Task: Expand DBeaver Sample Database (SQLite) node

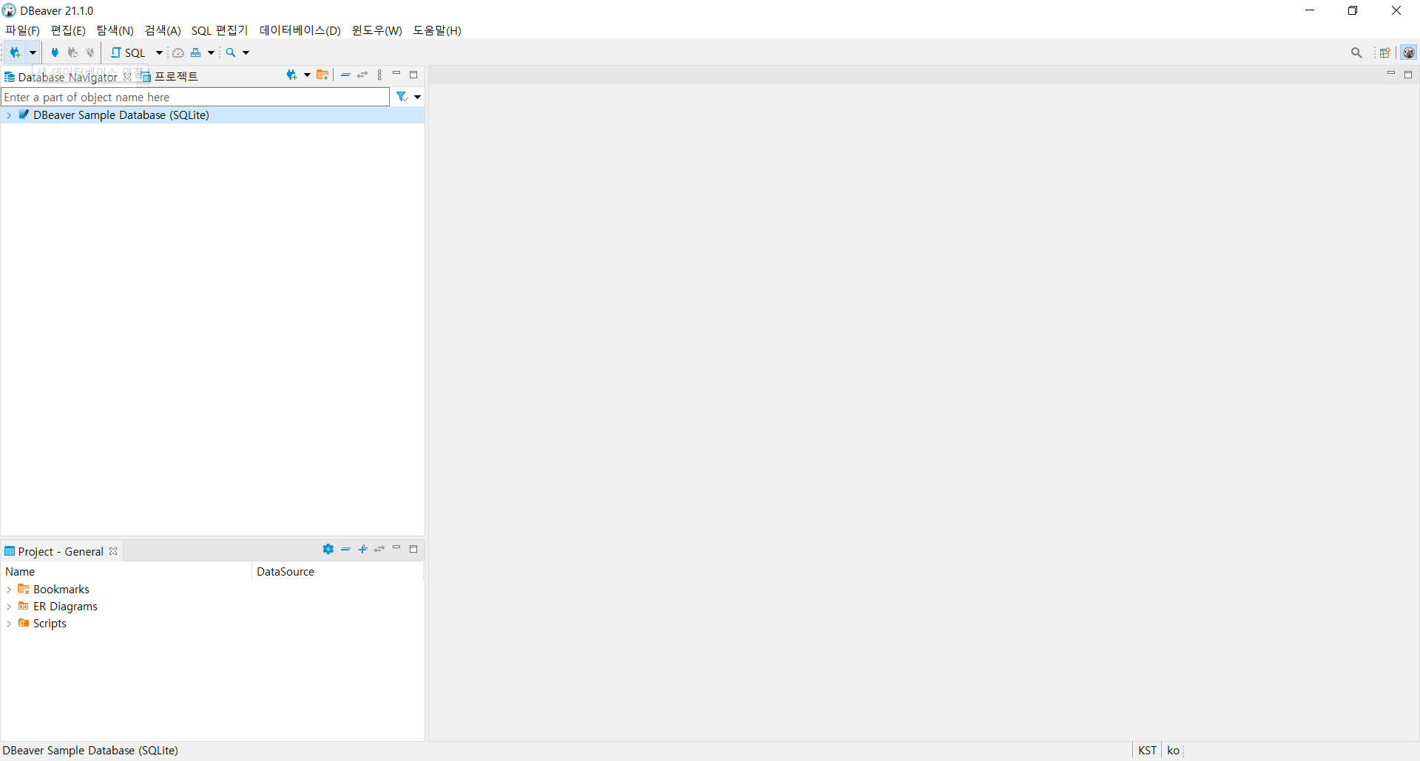Action: click(9, 115)
